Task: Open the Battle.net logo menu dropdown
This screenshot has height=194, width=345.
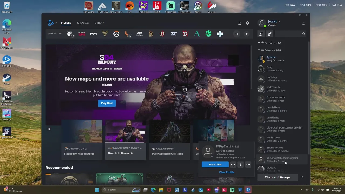Action: (x=52, y=23)
